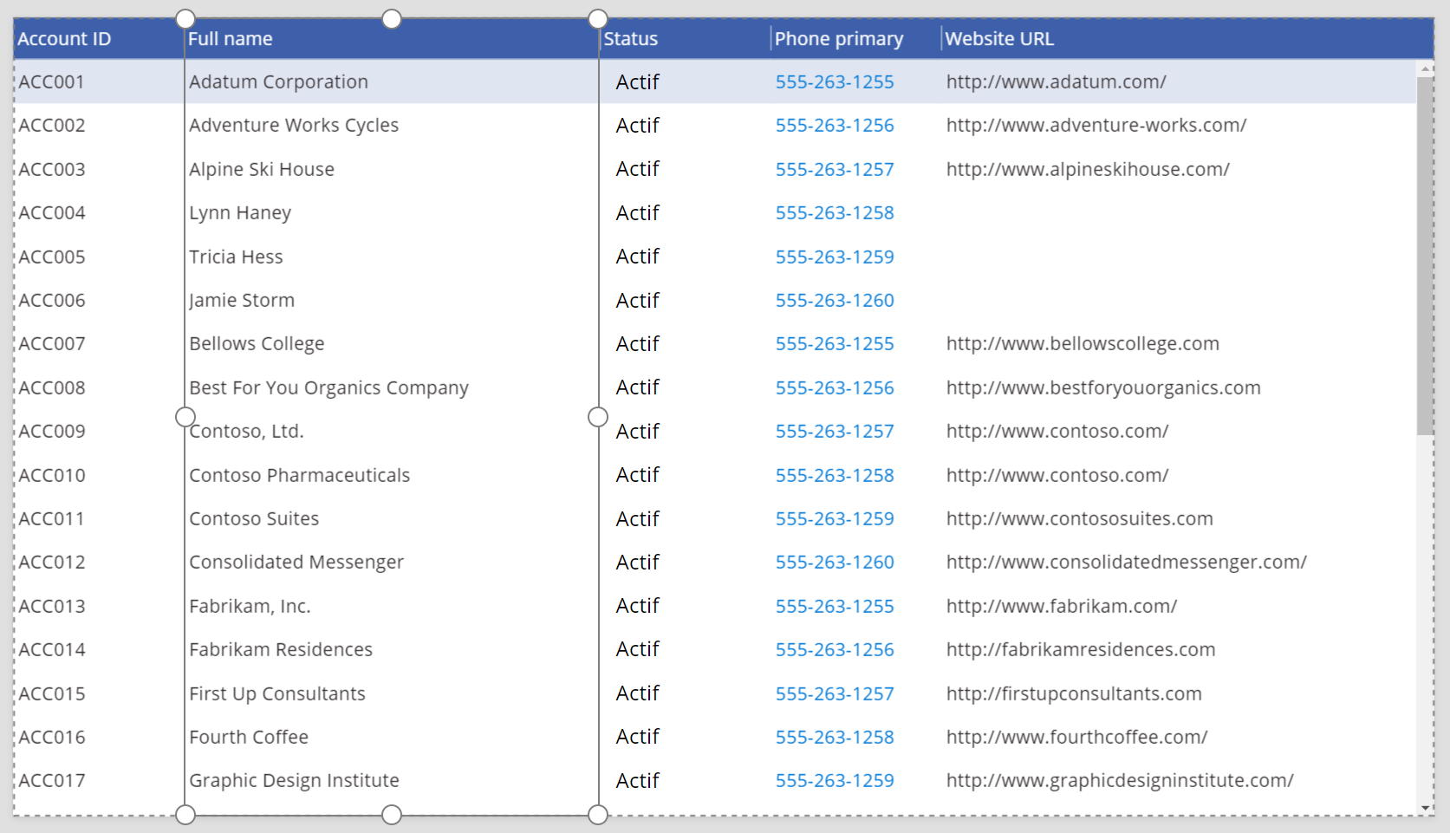
Task: Click the name Fabrikam Residences
Action: pyautogui.click(x=281, y=650)
